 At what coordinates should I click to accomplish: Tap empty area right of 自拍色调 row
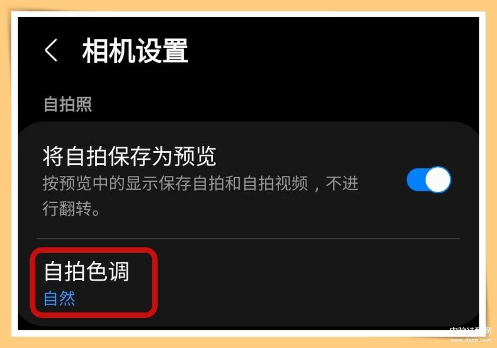[x=317, y=283]
